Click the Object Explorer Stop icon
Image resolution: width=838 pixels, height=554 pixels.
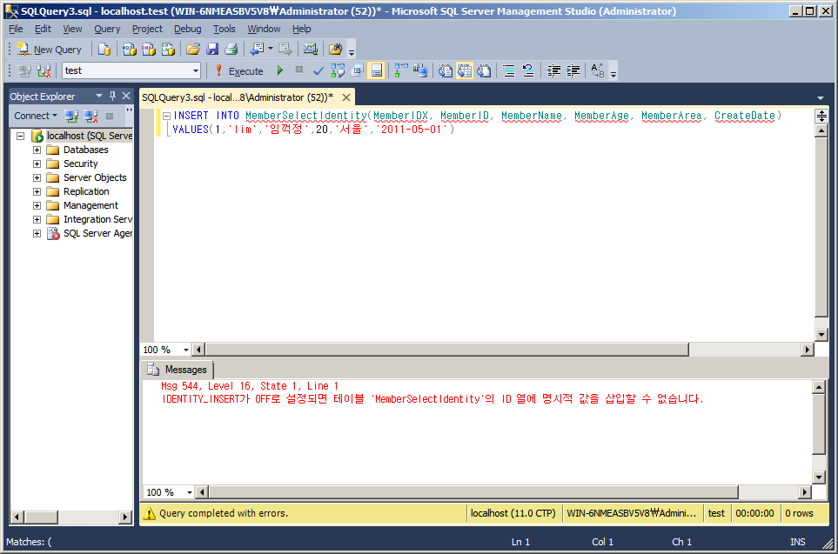110,116
